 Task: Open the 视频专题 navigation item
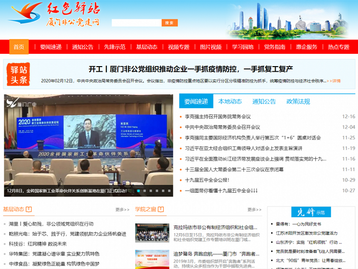pos(178,47)
